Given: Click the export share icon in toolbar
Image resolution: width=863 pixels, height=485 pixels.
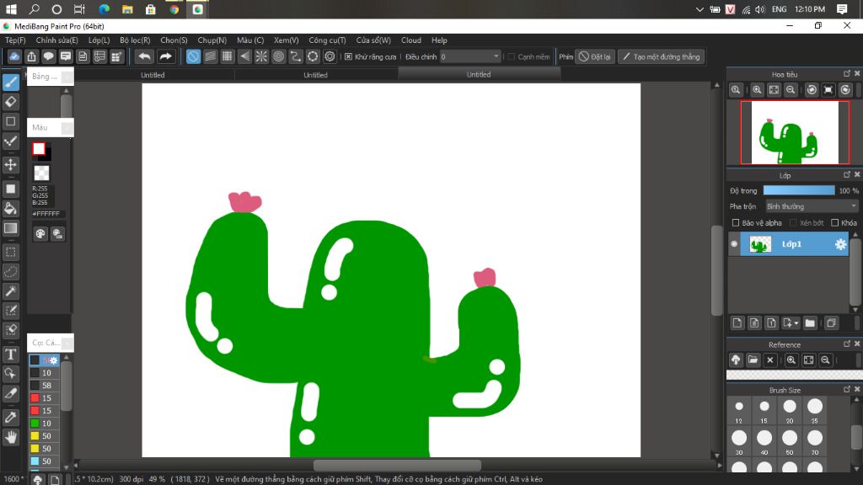Looking at the screenshot, I should pyautogui.click(x=31, y=56).
